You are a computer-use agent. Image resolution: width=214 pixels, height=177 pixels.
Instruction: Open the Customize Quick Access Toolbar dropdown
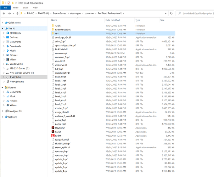16,3
